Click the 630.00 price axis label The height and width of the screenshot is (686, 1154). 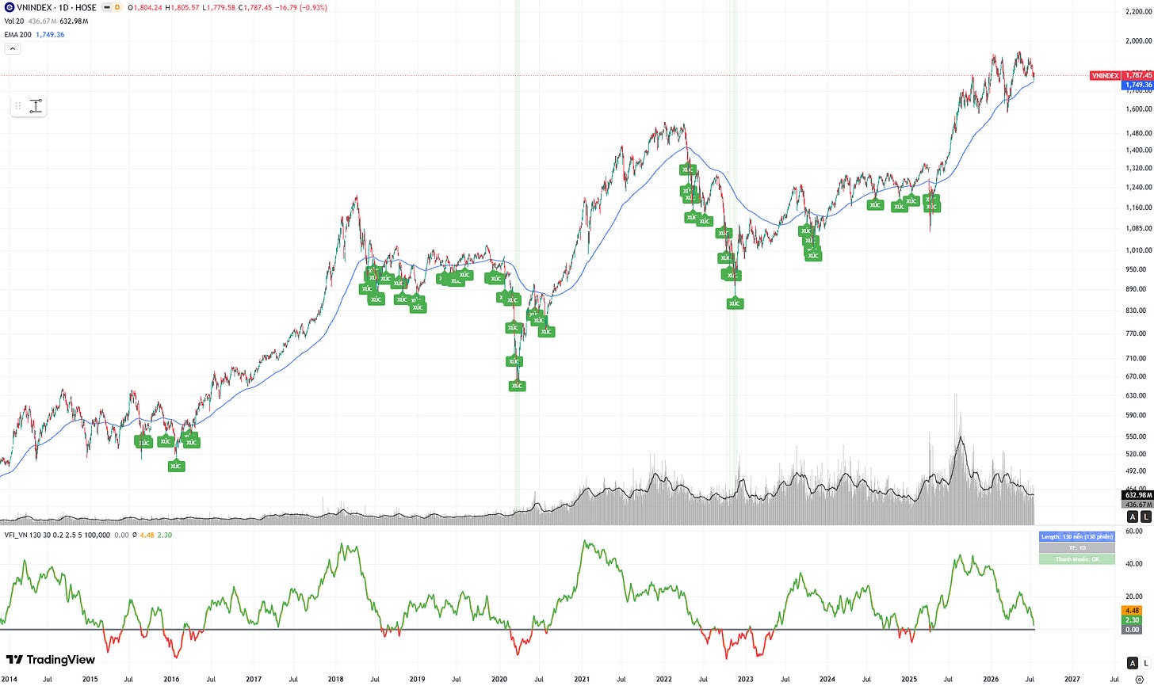tap(1135, 395)
